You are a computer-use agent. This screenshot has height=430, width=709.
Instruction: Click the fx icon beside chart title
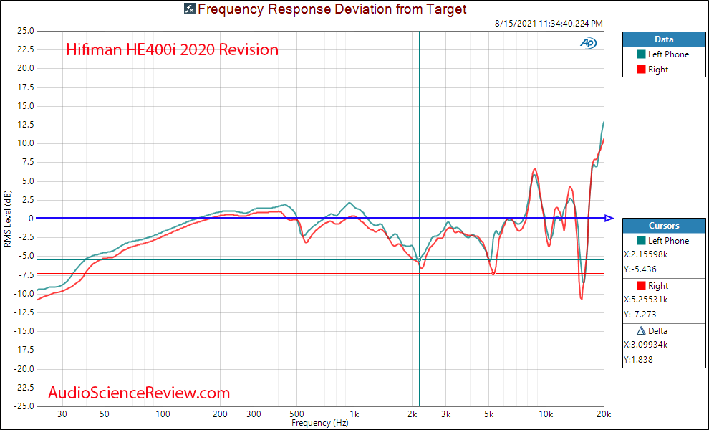tap(190, 9)
